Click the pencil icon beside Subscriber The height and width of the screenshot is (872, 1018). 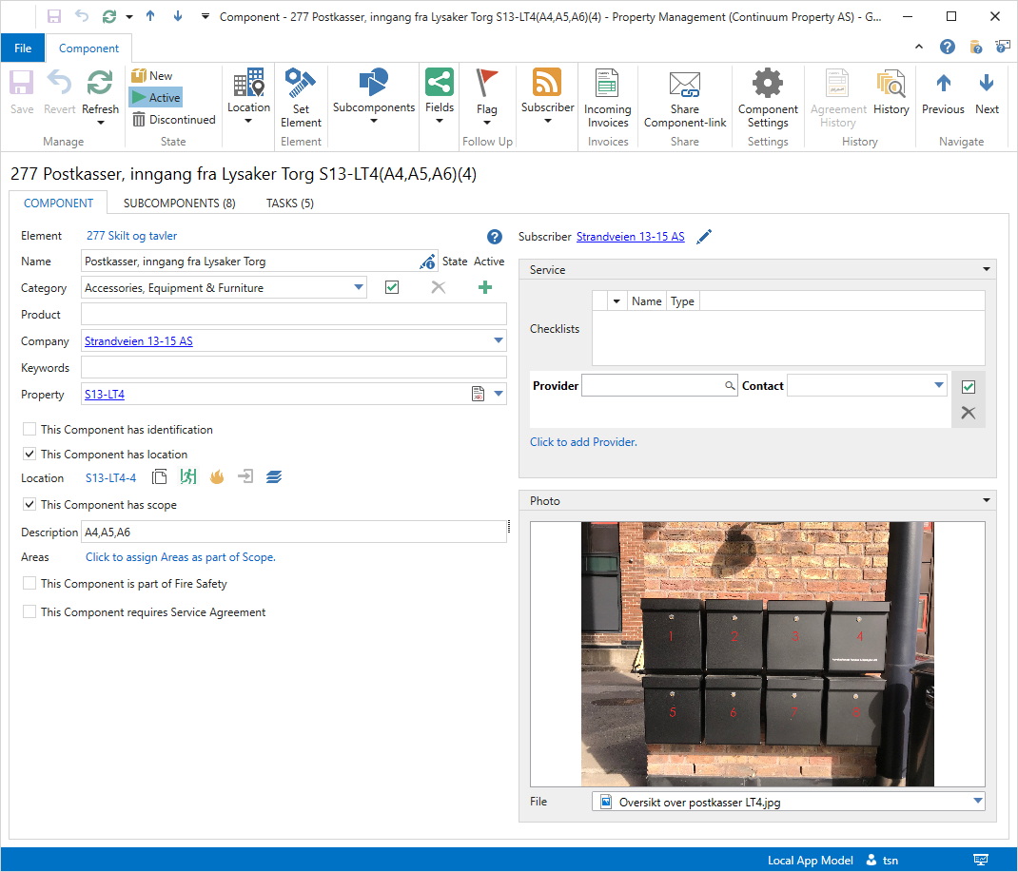point(704,237)
